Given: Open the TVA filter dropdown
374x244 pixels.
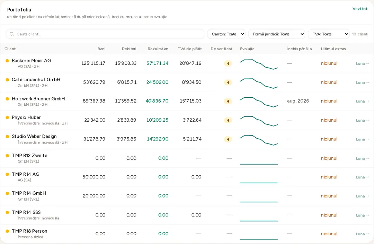Looking at the screenshot, I should pos(329,34).
